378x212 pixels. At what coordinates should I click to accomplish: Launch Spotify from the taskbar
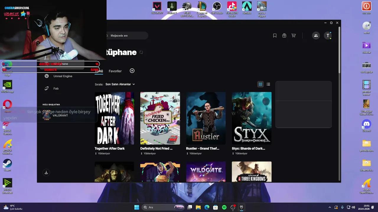(224, 207)
